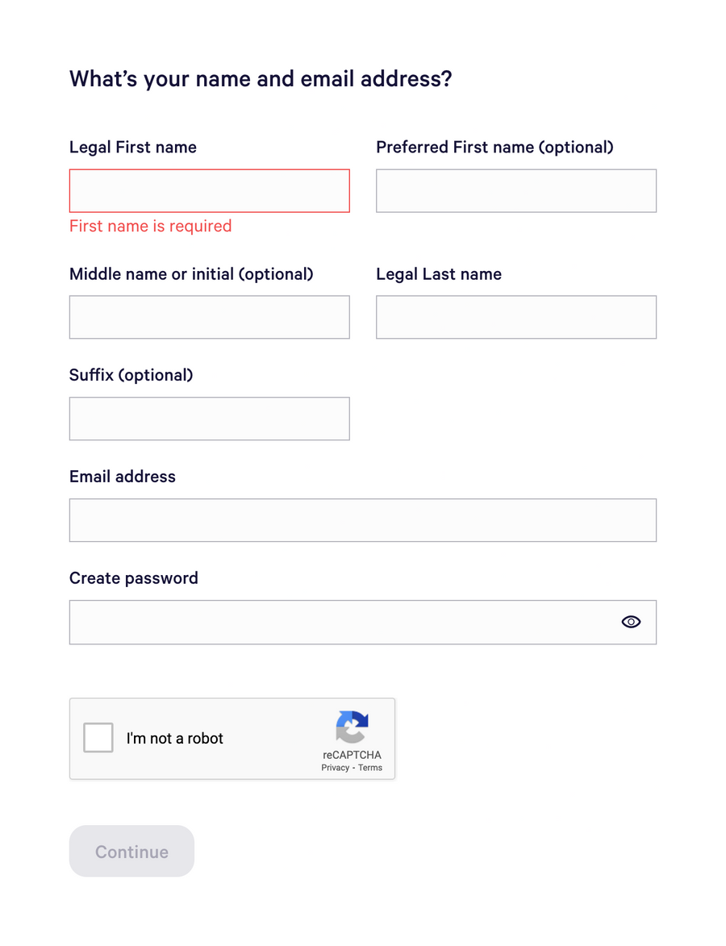
Task: Click the "I'm not a robot" label text
Action: coord(175,738)
